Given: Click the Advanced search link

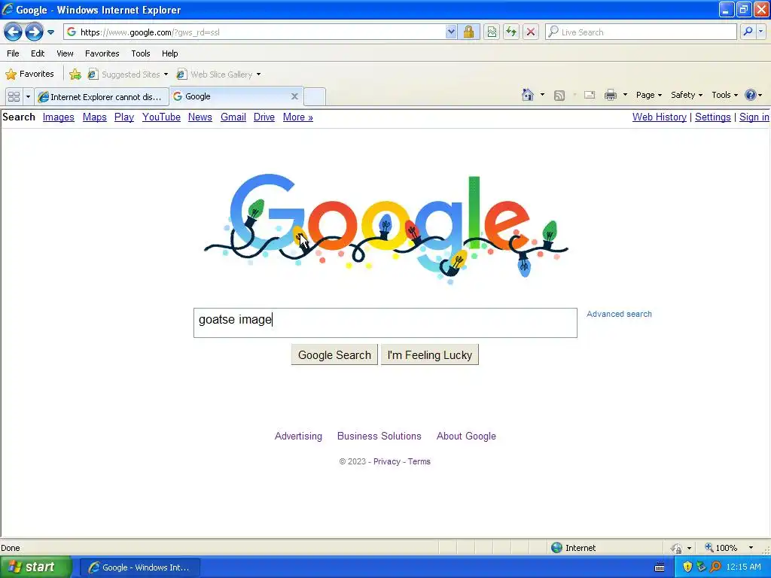Looking at the screenshot, I should [x=619, y=314].
